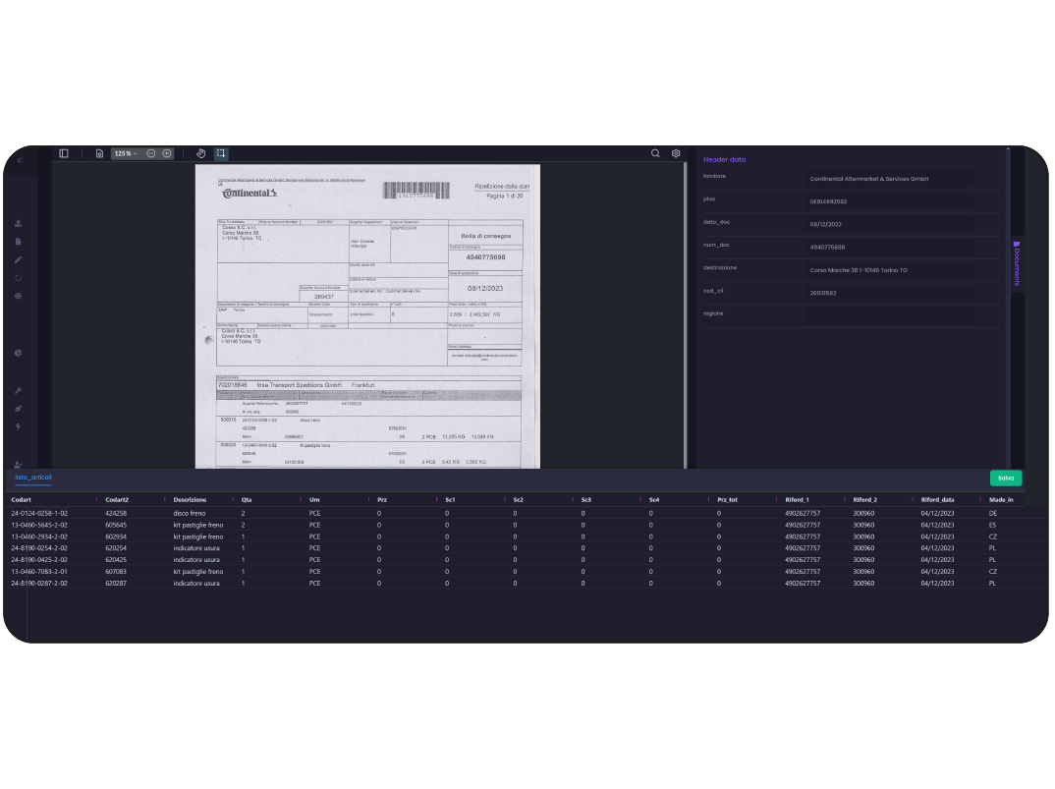Select row 24-8190-0254-2-02
This screenshot has width=1055, height=789.
coord(525,548)
